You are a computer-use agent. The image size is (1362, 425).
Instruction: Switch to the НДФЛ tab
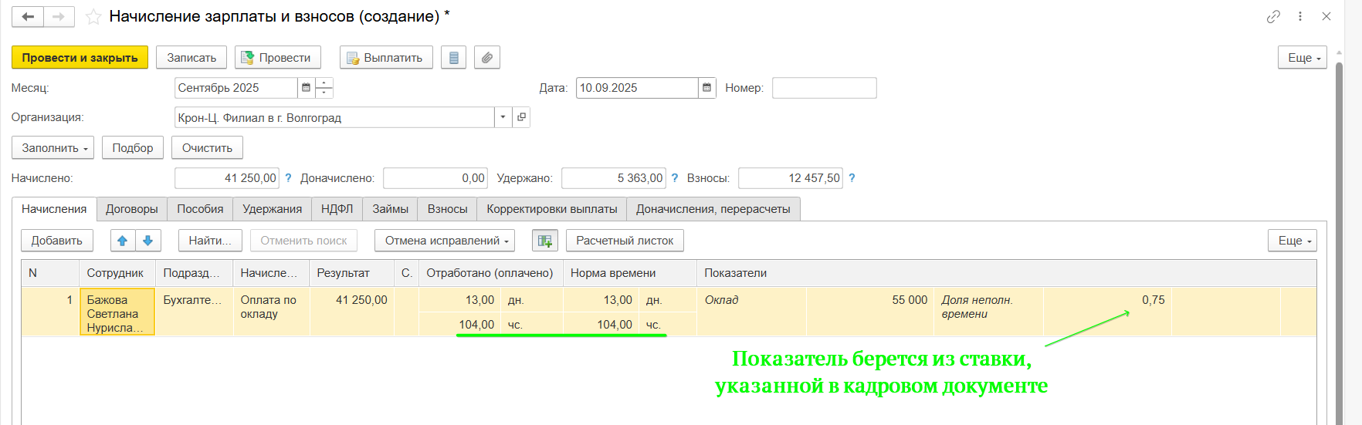[x=337, y=209]
